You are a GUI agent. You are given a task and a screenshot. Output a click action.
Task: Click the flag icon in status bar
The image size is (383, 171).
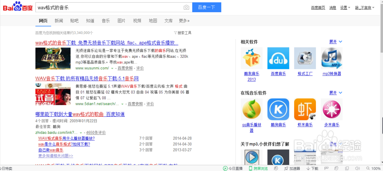[x=326, y=168]
